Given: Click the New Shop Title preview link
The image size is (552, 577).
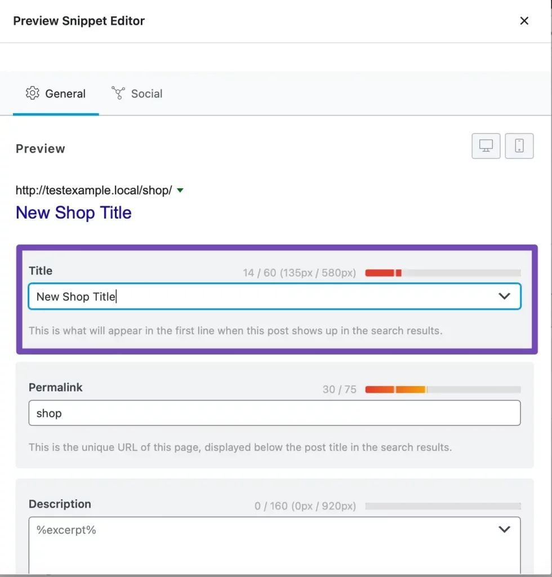Looking at the screenshot, I should pos(74,213).
